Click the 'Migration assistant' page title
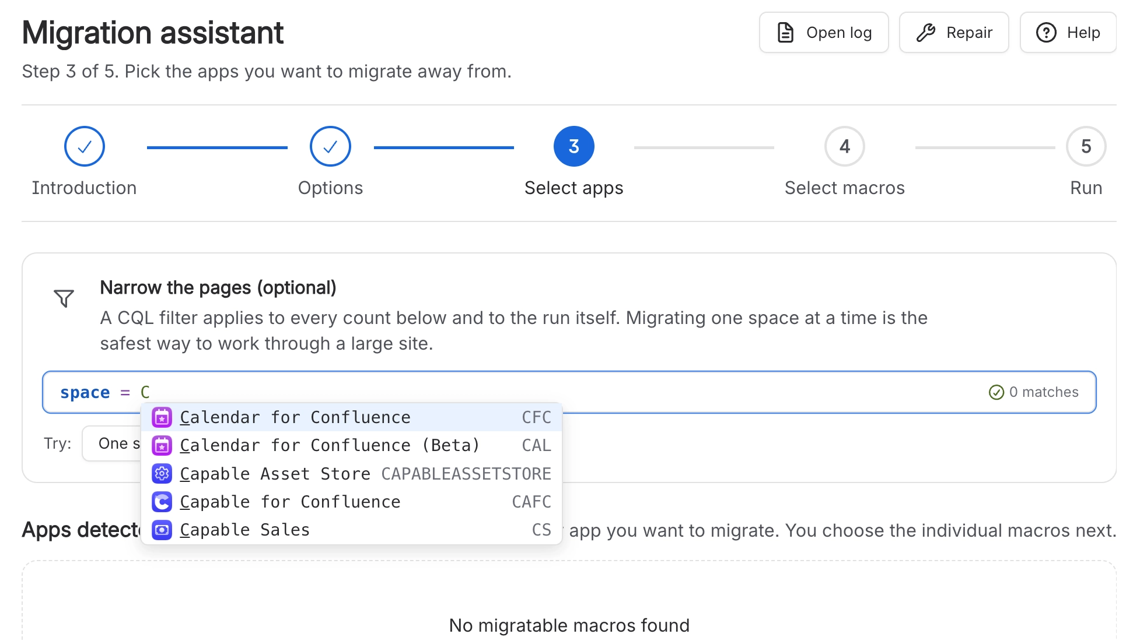Viewport: 1147px width, 641px height. 153,33
